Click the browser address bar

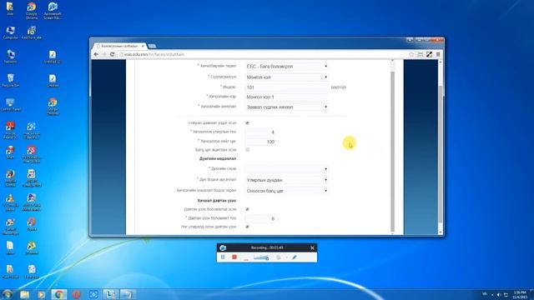click(262, 54)
